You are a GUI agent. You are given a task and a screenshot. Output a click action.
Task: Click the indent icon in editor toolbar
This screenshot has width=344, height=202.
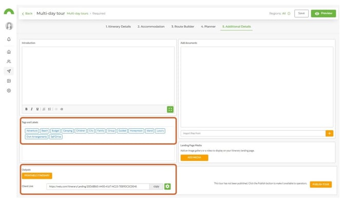pyautogui.click(x=62, y=109)
